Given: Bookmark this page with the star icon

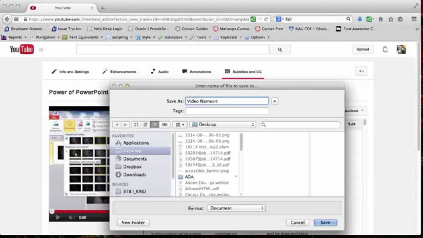Looking at the screenshot, I should [x=391, y=19].
